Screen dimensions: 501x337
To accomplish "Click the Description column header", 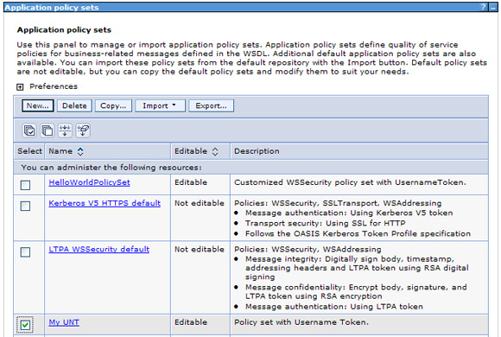I will coord(257,151).
